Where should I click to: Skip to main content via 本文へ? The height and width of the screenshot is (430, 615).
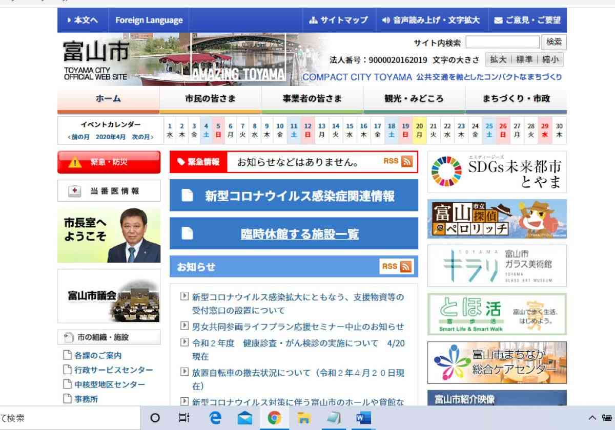coord(82,20)
